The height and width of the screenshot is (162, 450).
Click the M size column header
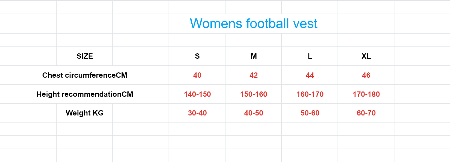[x=253, y=56]
